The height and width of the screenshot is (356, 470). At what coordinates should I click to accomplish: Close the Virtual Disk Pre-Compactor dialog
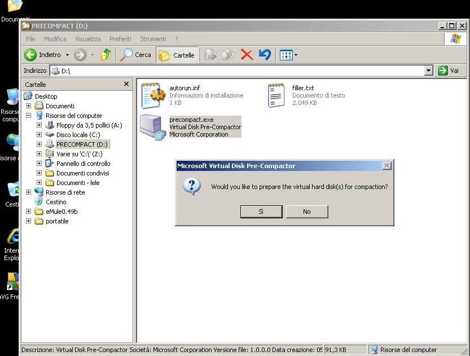387,166
